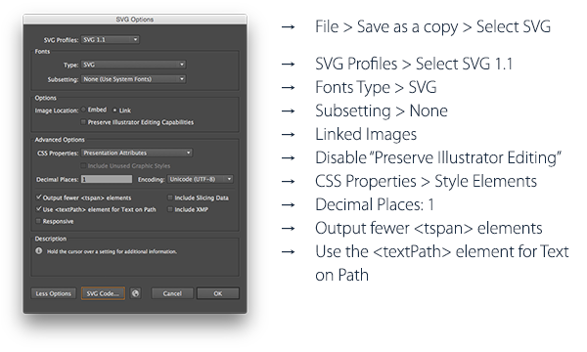Toggle Use <textPath> element checkbox

click(38, 209)
